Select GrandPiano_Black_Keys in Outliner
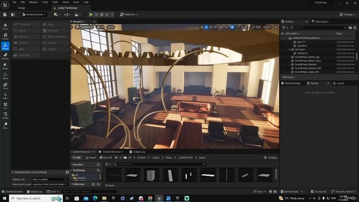 [x=308, y=61]
